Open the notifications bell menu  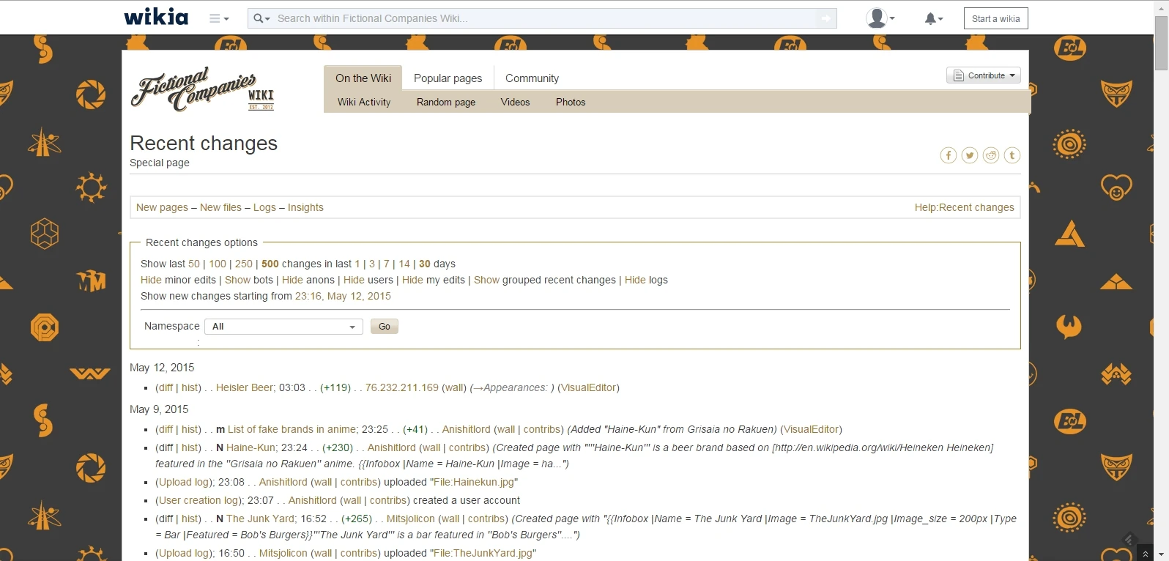[933, 18]
